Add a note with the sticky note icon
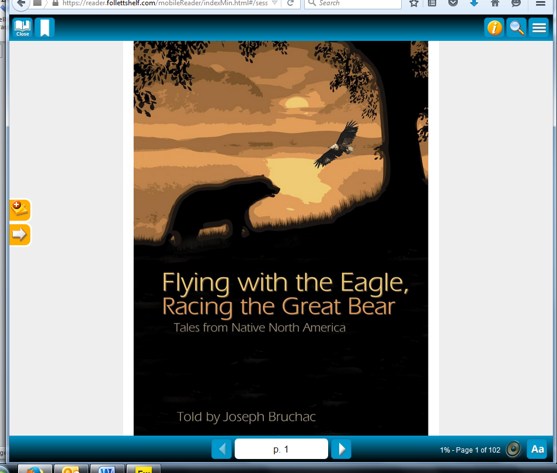Image resolution: width=557 pixels, height=473 pixels. tap(19, 210)
